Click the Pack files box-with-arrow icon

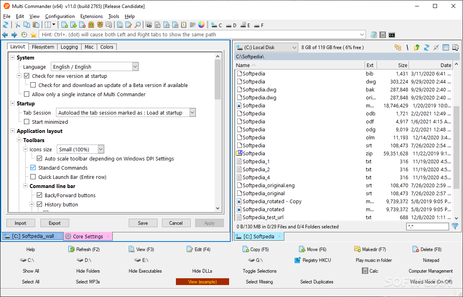click(x=91, y=25)
